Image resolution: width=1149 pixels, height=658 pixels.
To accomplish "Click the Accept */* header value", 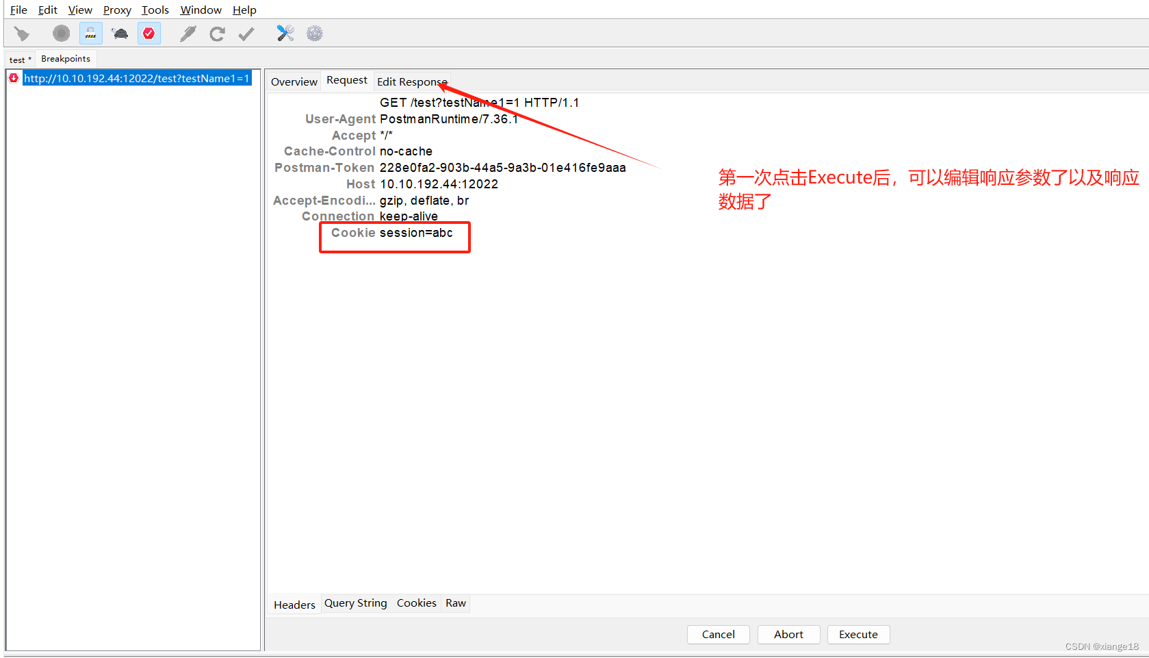I will coord(386,136).
